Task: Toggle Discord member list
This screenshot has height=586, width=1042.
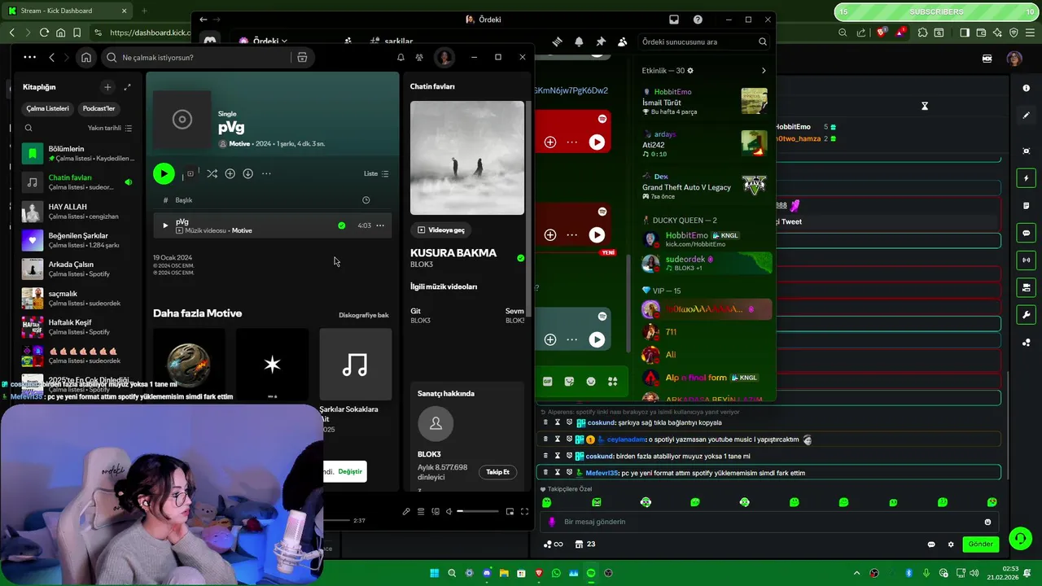Action: pyautogui.click(x=623, y=42)
